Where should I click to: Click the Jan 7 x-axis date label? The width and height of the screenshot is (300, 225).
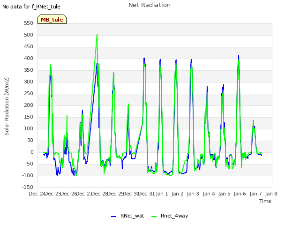pos(255,194)
